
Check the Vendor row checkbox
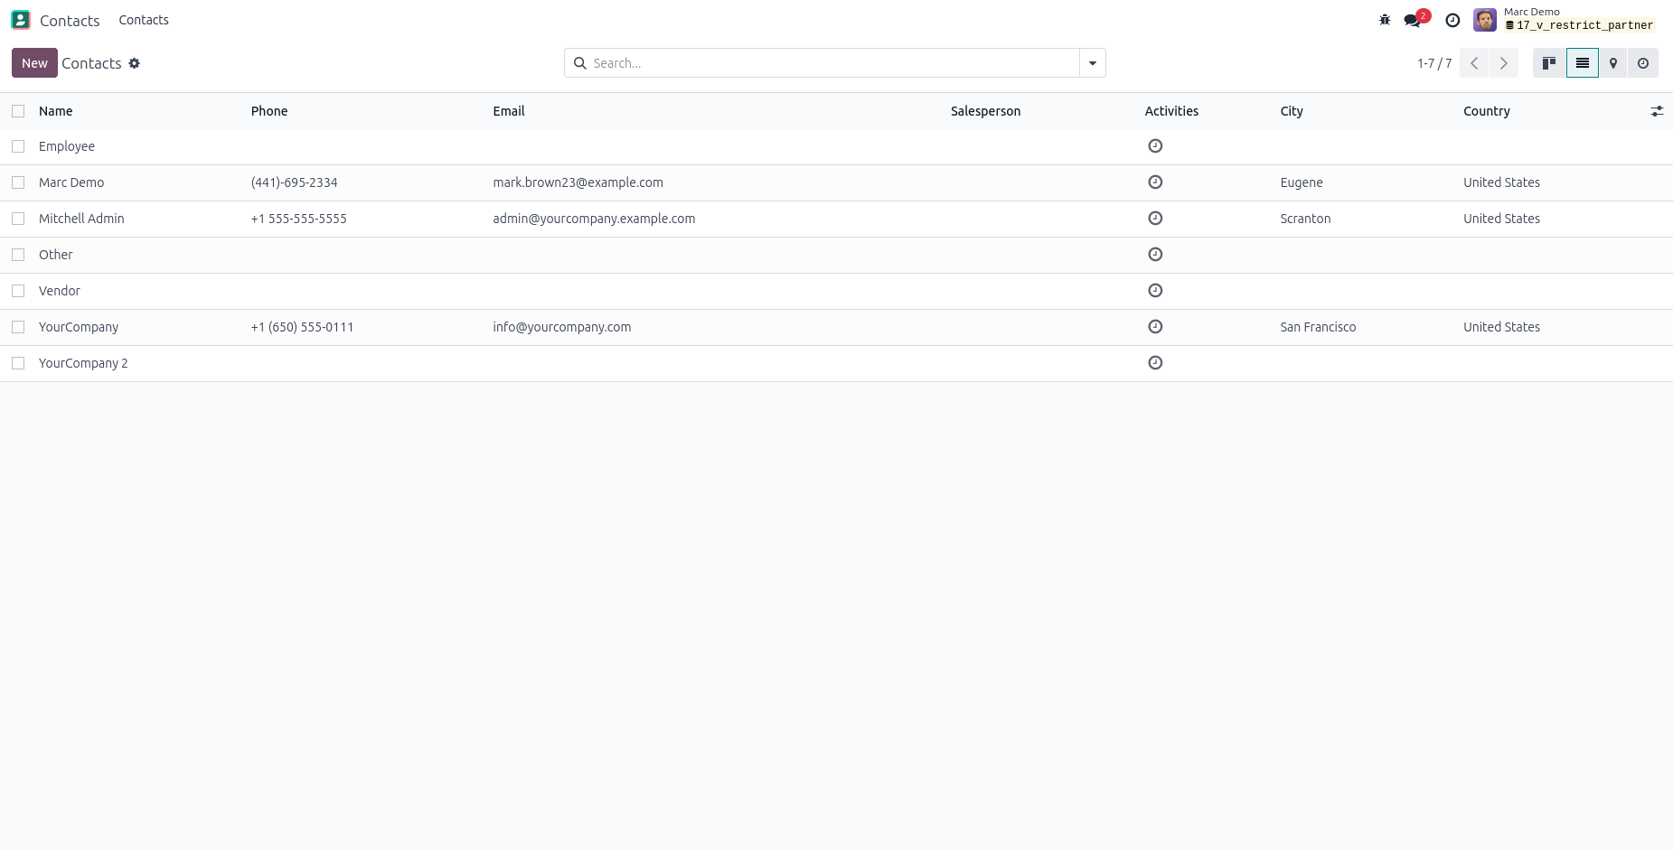pos(18,291)
